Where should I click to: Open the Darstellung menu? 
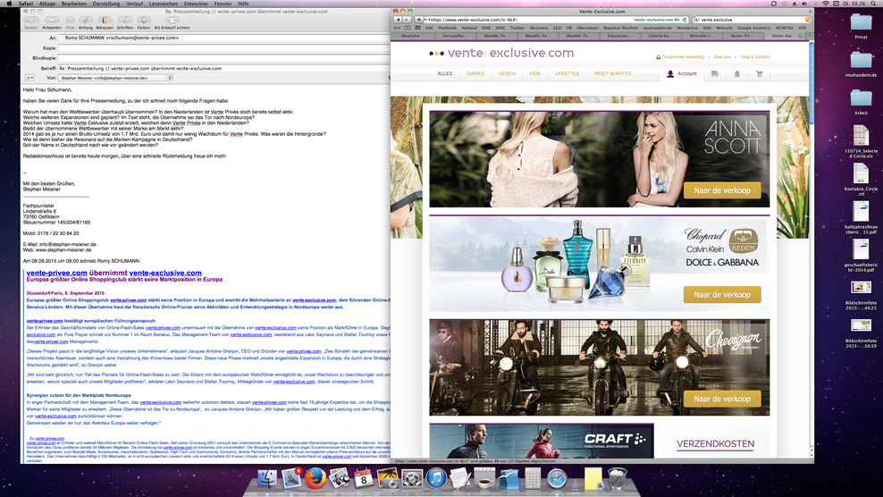[105, 4]
